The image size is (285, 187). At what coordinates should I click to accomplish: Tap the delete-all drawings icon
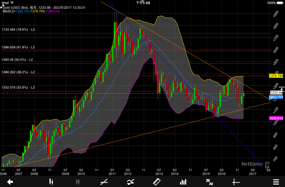[209, 181]
